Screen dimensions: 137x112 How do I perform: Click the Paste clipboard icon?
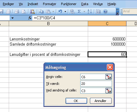click(x=48, y=11)
